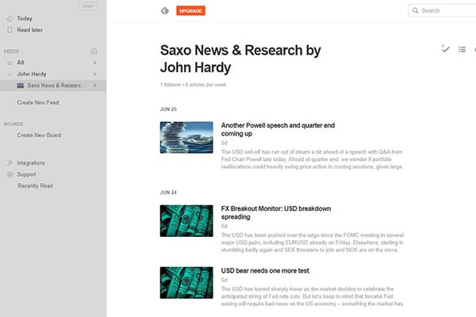Select All feeds
The height and width of the screenshot is (317, 476).
21,63
